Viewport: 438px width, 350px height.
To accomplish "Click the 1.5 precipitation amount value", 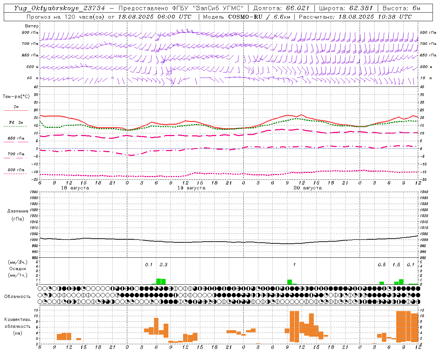I will (396, 265).
